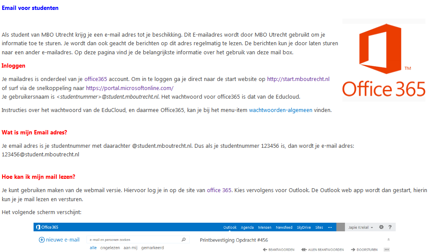434x252 pixels.
Task: Filter mail by 'ongelezen'
Action: tap(110, 248)
